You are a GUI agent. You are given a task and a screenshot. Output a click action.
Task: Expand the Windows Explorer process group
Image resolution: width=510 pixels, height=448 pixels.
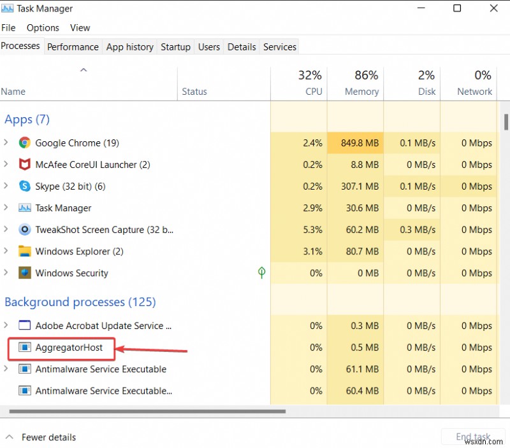click(6, 251)
